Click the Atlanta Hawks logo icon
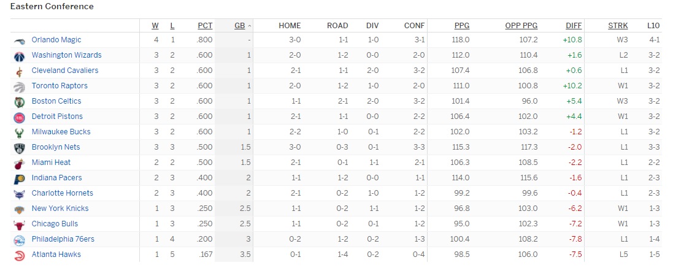Screen dimensions: 673x268 (20, 256)
